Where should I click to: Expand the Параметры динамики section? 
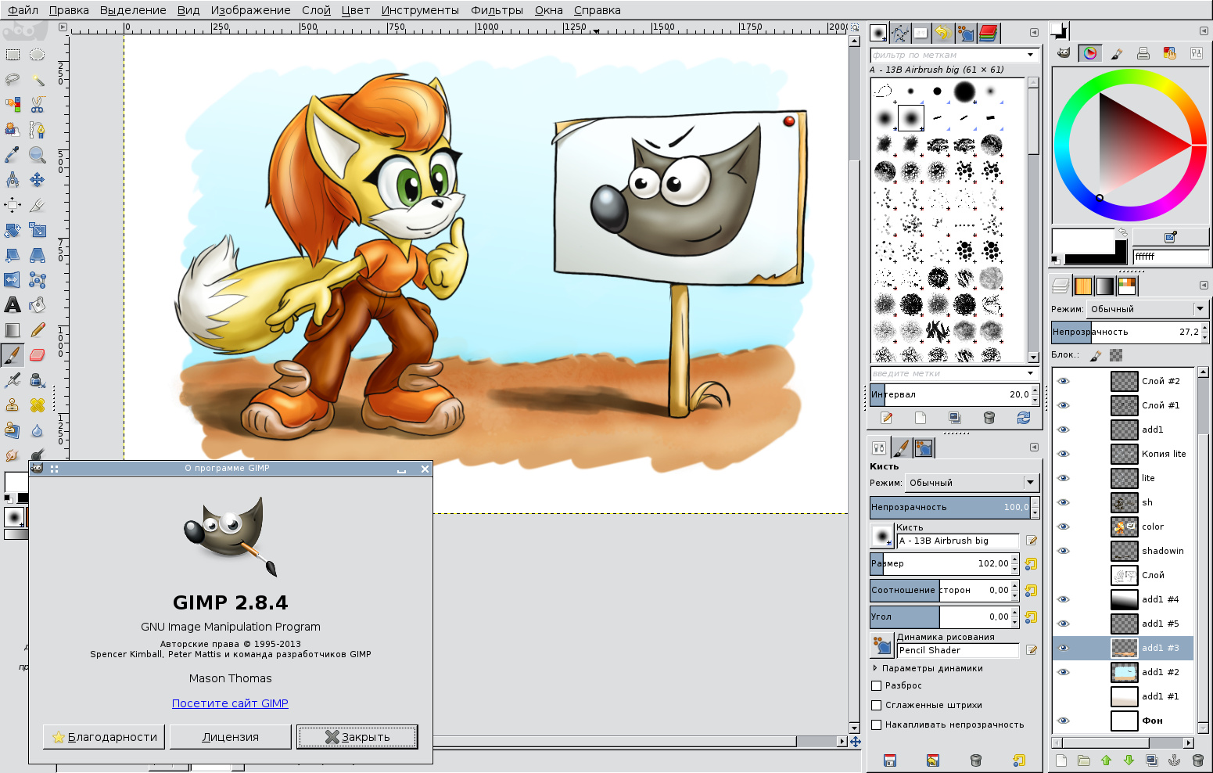(875, 669)
